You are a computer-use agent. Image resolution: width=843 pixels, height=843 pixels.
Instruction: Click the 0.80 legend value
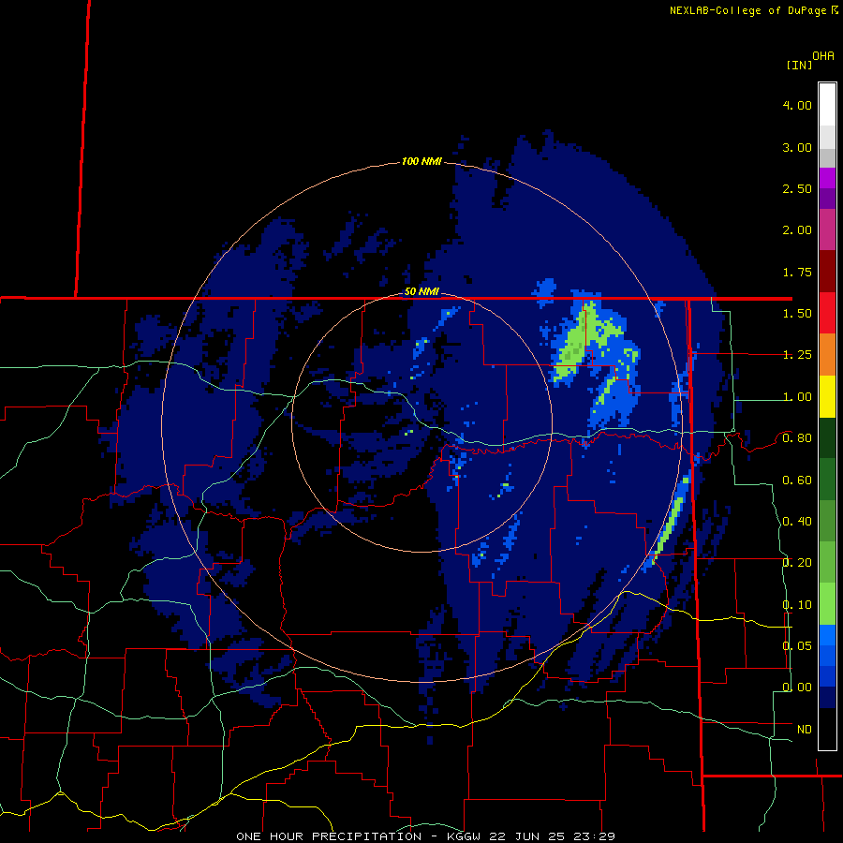[x=797, y=438]
